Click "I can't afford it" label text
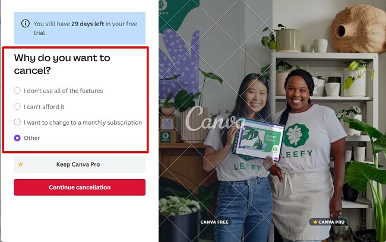 click(44, 107)
